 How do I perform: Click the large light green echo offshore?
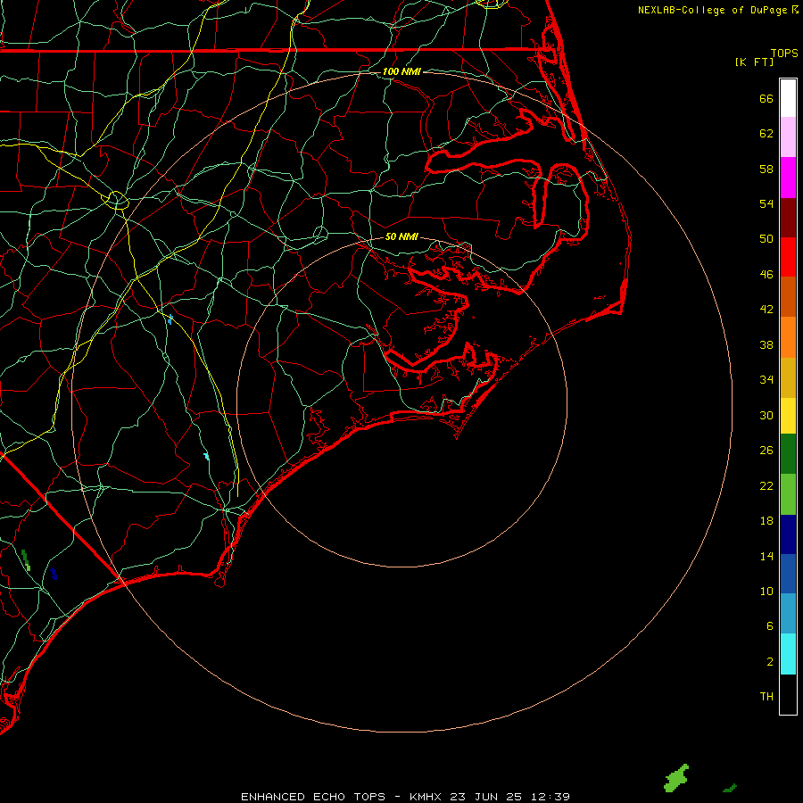coord(676,778)
